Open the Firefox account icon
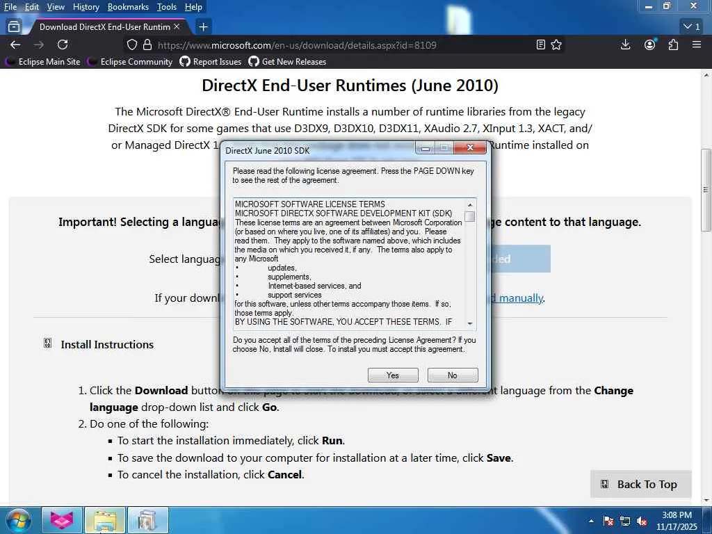Viewport: 712px width, 534px height. coord(650,44)
